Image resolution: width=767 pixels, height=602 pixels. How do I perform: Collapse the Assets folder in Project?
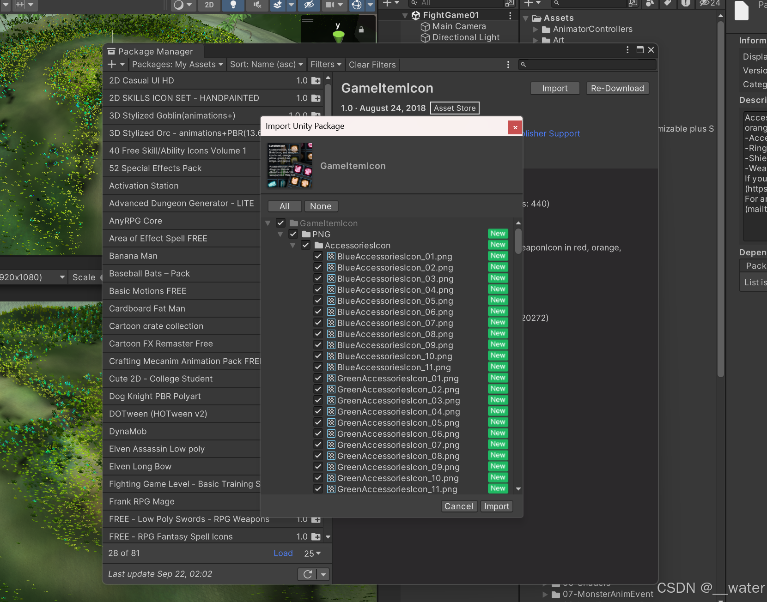[526, 18]
